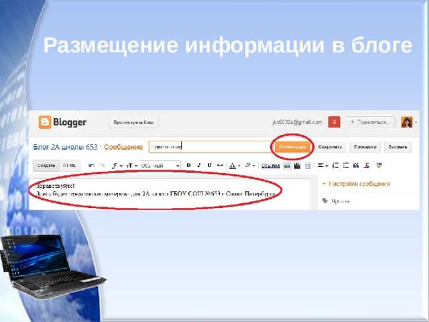Screen dimensions: 429x322
Task: Open the text color picker
Action: pyautogui.click(x=235, y=166)
